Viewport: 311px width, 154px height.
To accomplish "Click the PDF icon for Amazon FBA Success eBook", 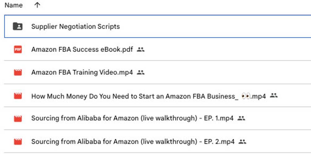I will (18, 49).
